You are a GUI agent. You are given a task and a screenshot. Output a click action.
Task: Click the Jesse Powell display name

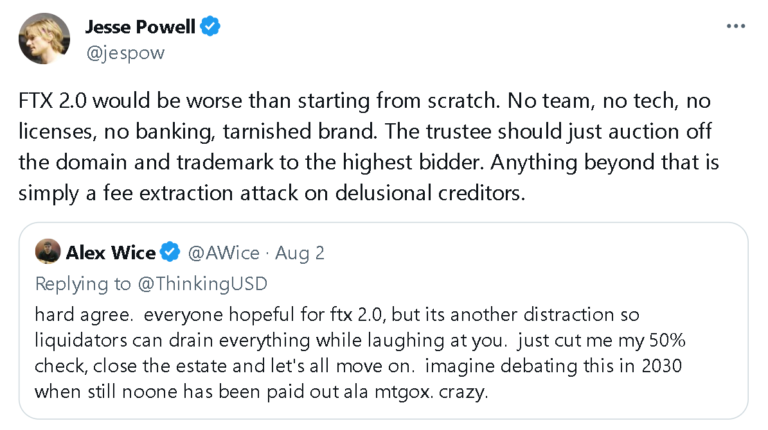pyautogui.click(x=141, y=27)
